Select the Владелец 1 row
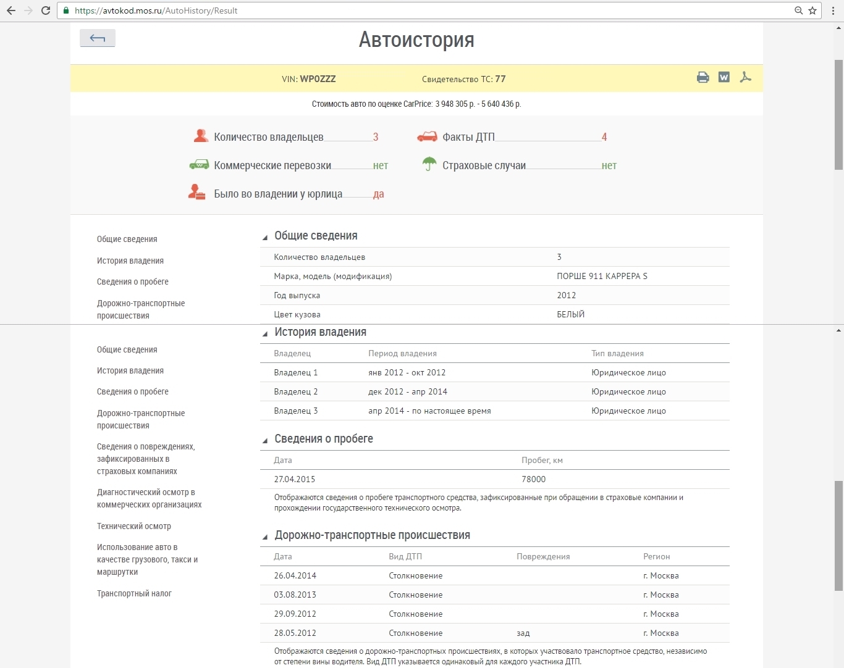The height and width of the screenshot is (668, 844). pos(495,372)
